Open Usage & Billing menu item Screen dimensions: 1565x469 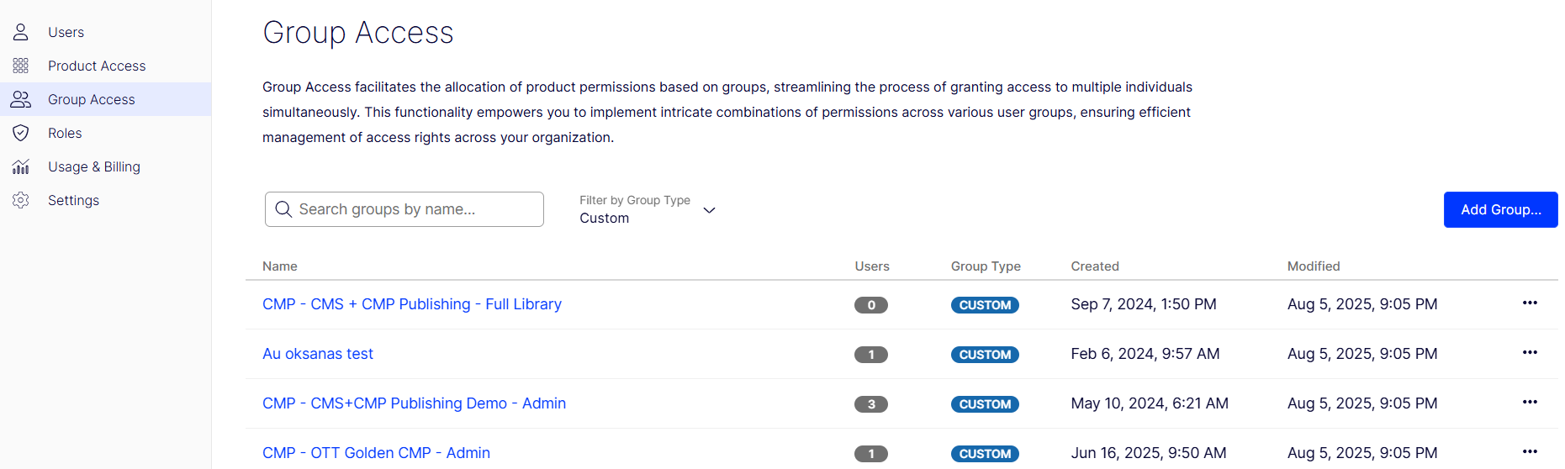pyautogui.click(x=93, y=166)
